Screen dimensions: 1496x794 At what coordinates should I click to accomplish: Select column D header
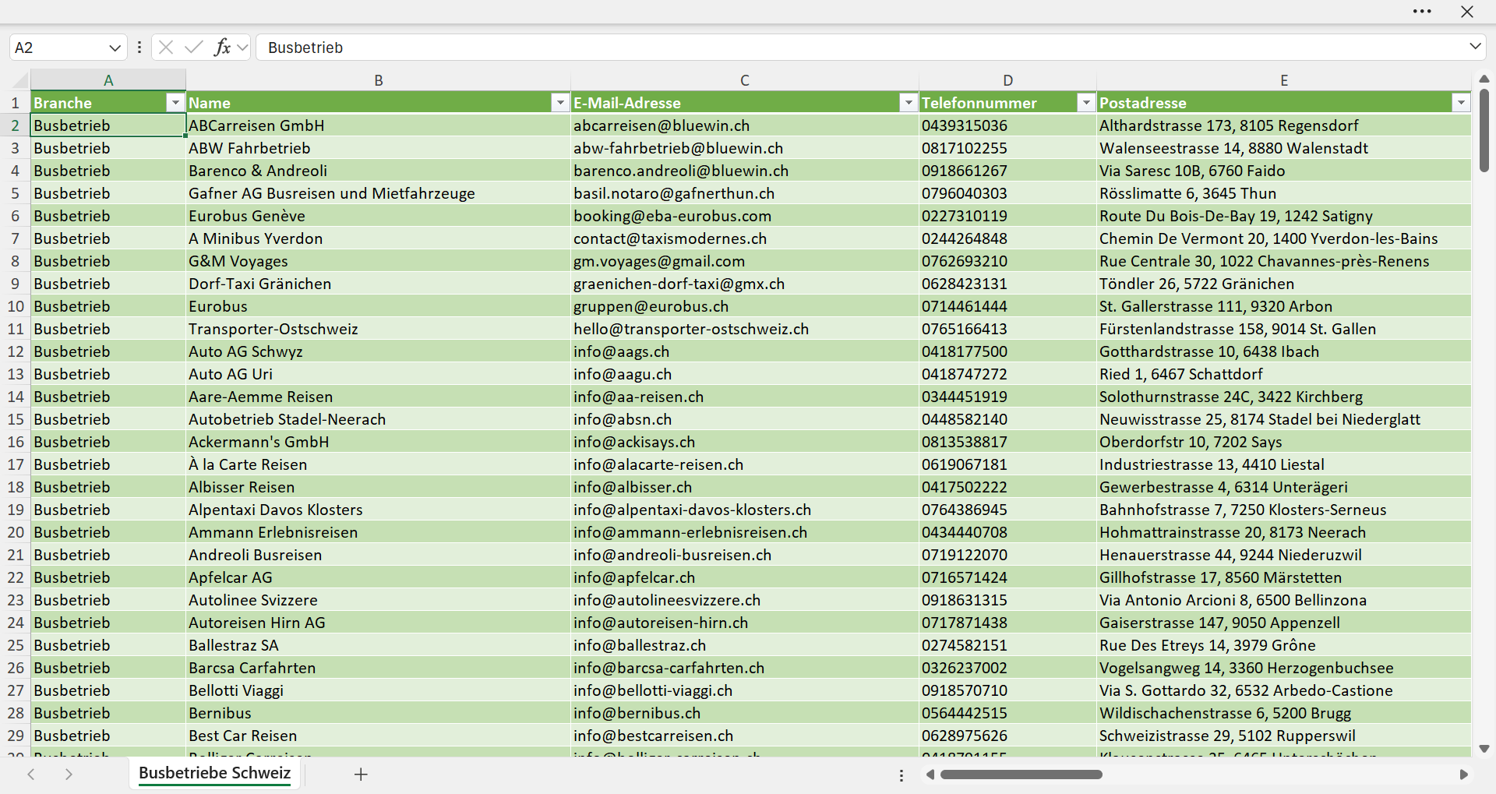[1008, 80]
